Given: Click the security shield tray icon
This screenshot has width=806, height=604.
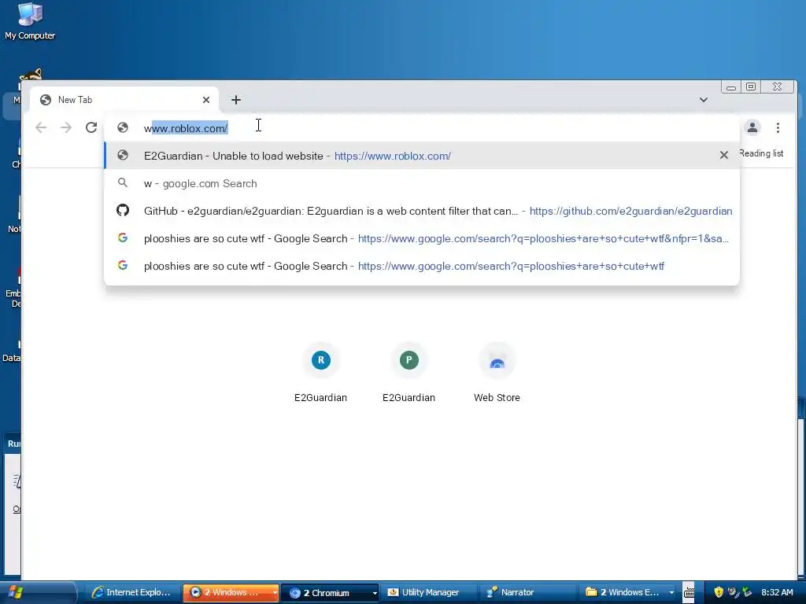Looking at the screenshot, I should tap(719, 592).
